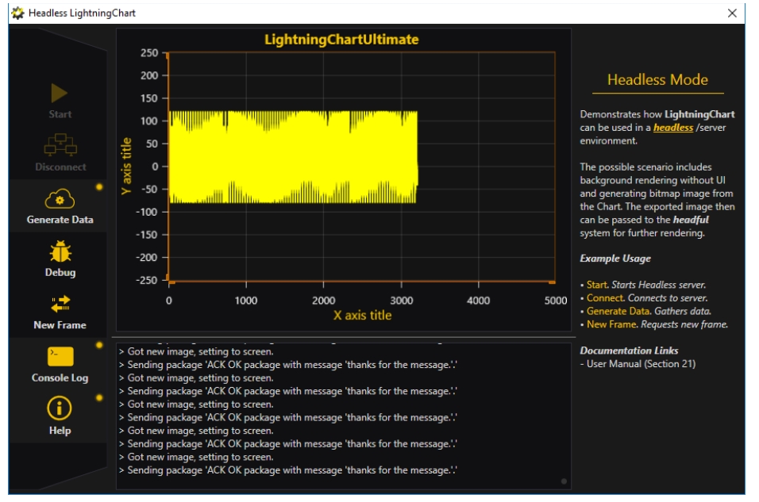Open the Debug bug icon
The width and height of the screenshot is (759, 502).
coord(60,251)
